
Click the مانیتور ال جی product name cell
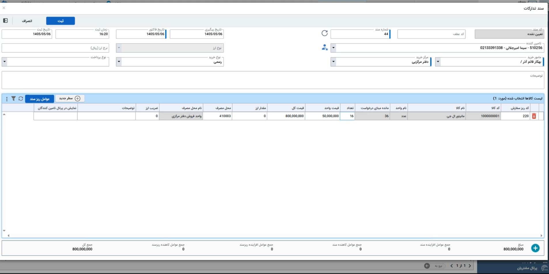click(x=437, y=116)
